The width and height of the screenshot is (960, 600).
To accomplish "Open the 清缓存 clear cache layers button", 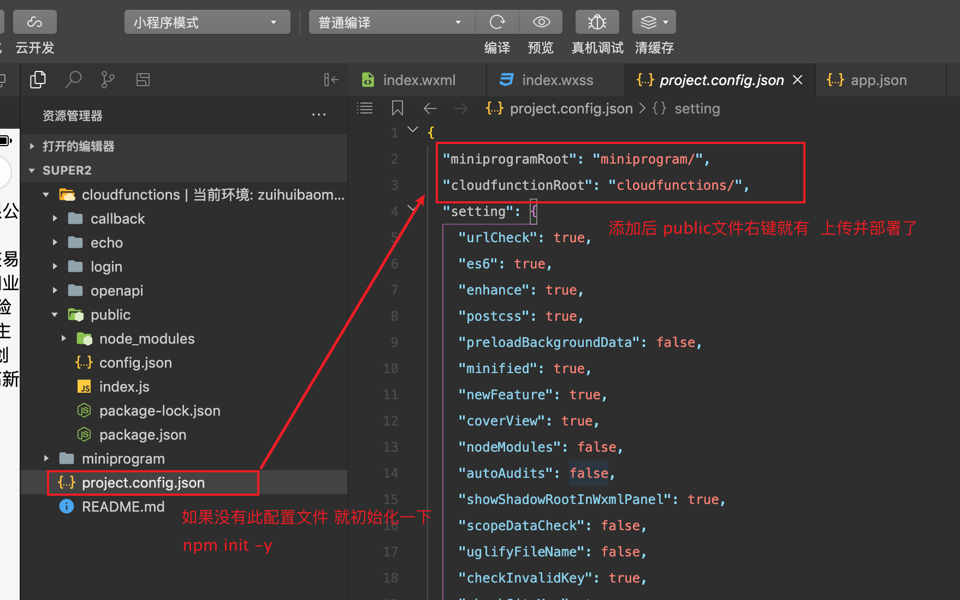I will pyautogui.click(x=654, y=22).
